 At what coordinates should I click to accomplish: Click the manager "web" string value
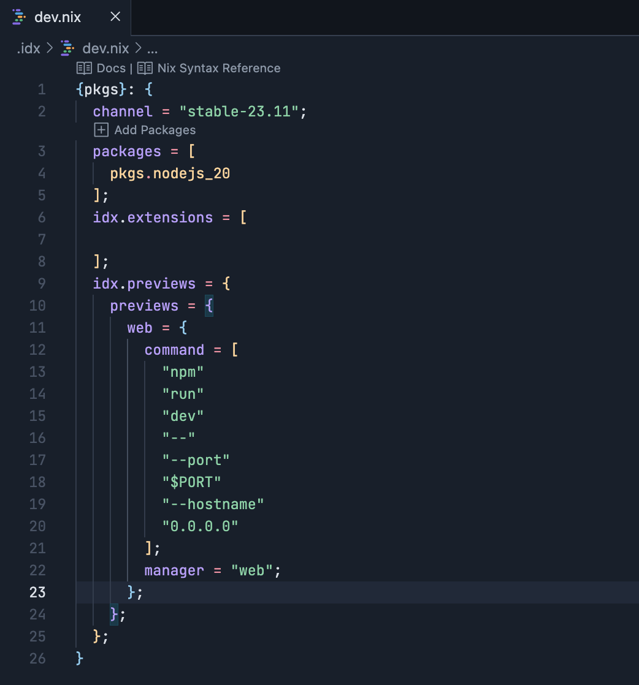(x=251, y=570)
